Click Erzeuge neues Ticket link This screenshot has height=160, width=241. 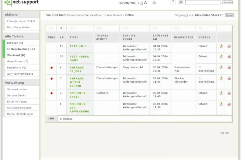click(21, 21)
